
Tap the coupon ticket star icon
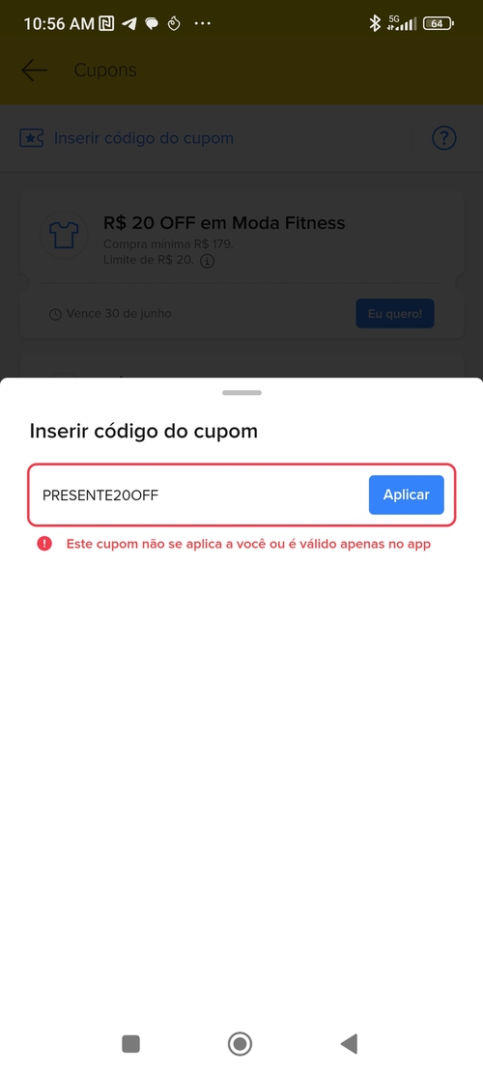pyautogui.click(x=32, y=138)
